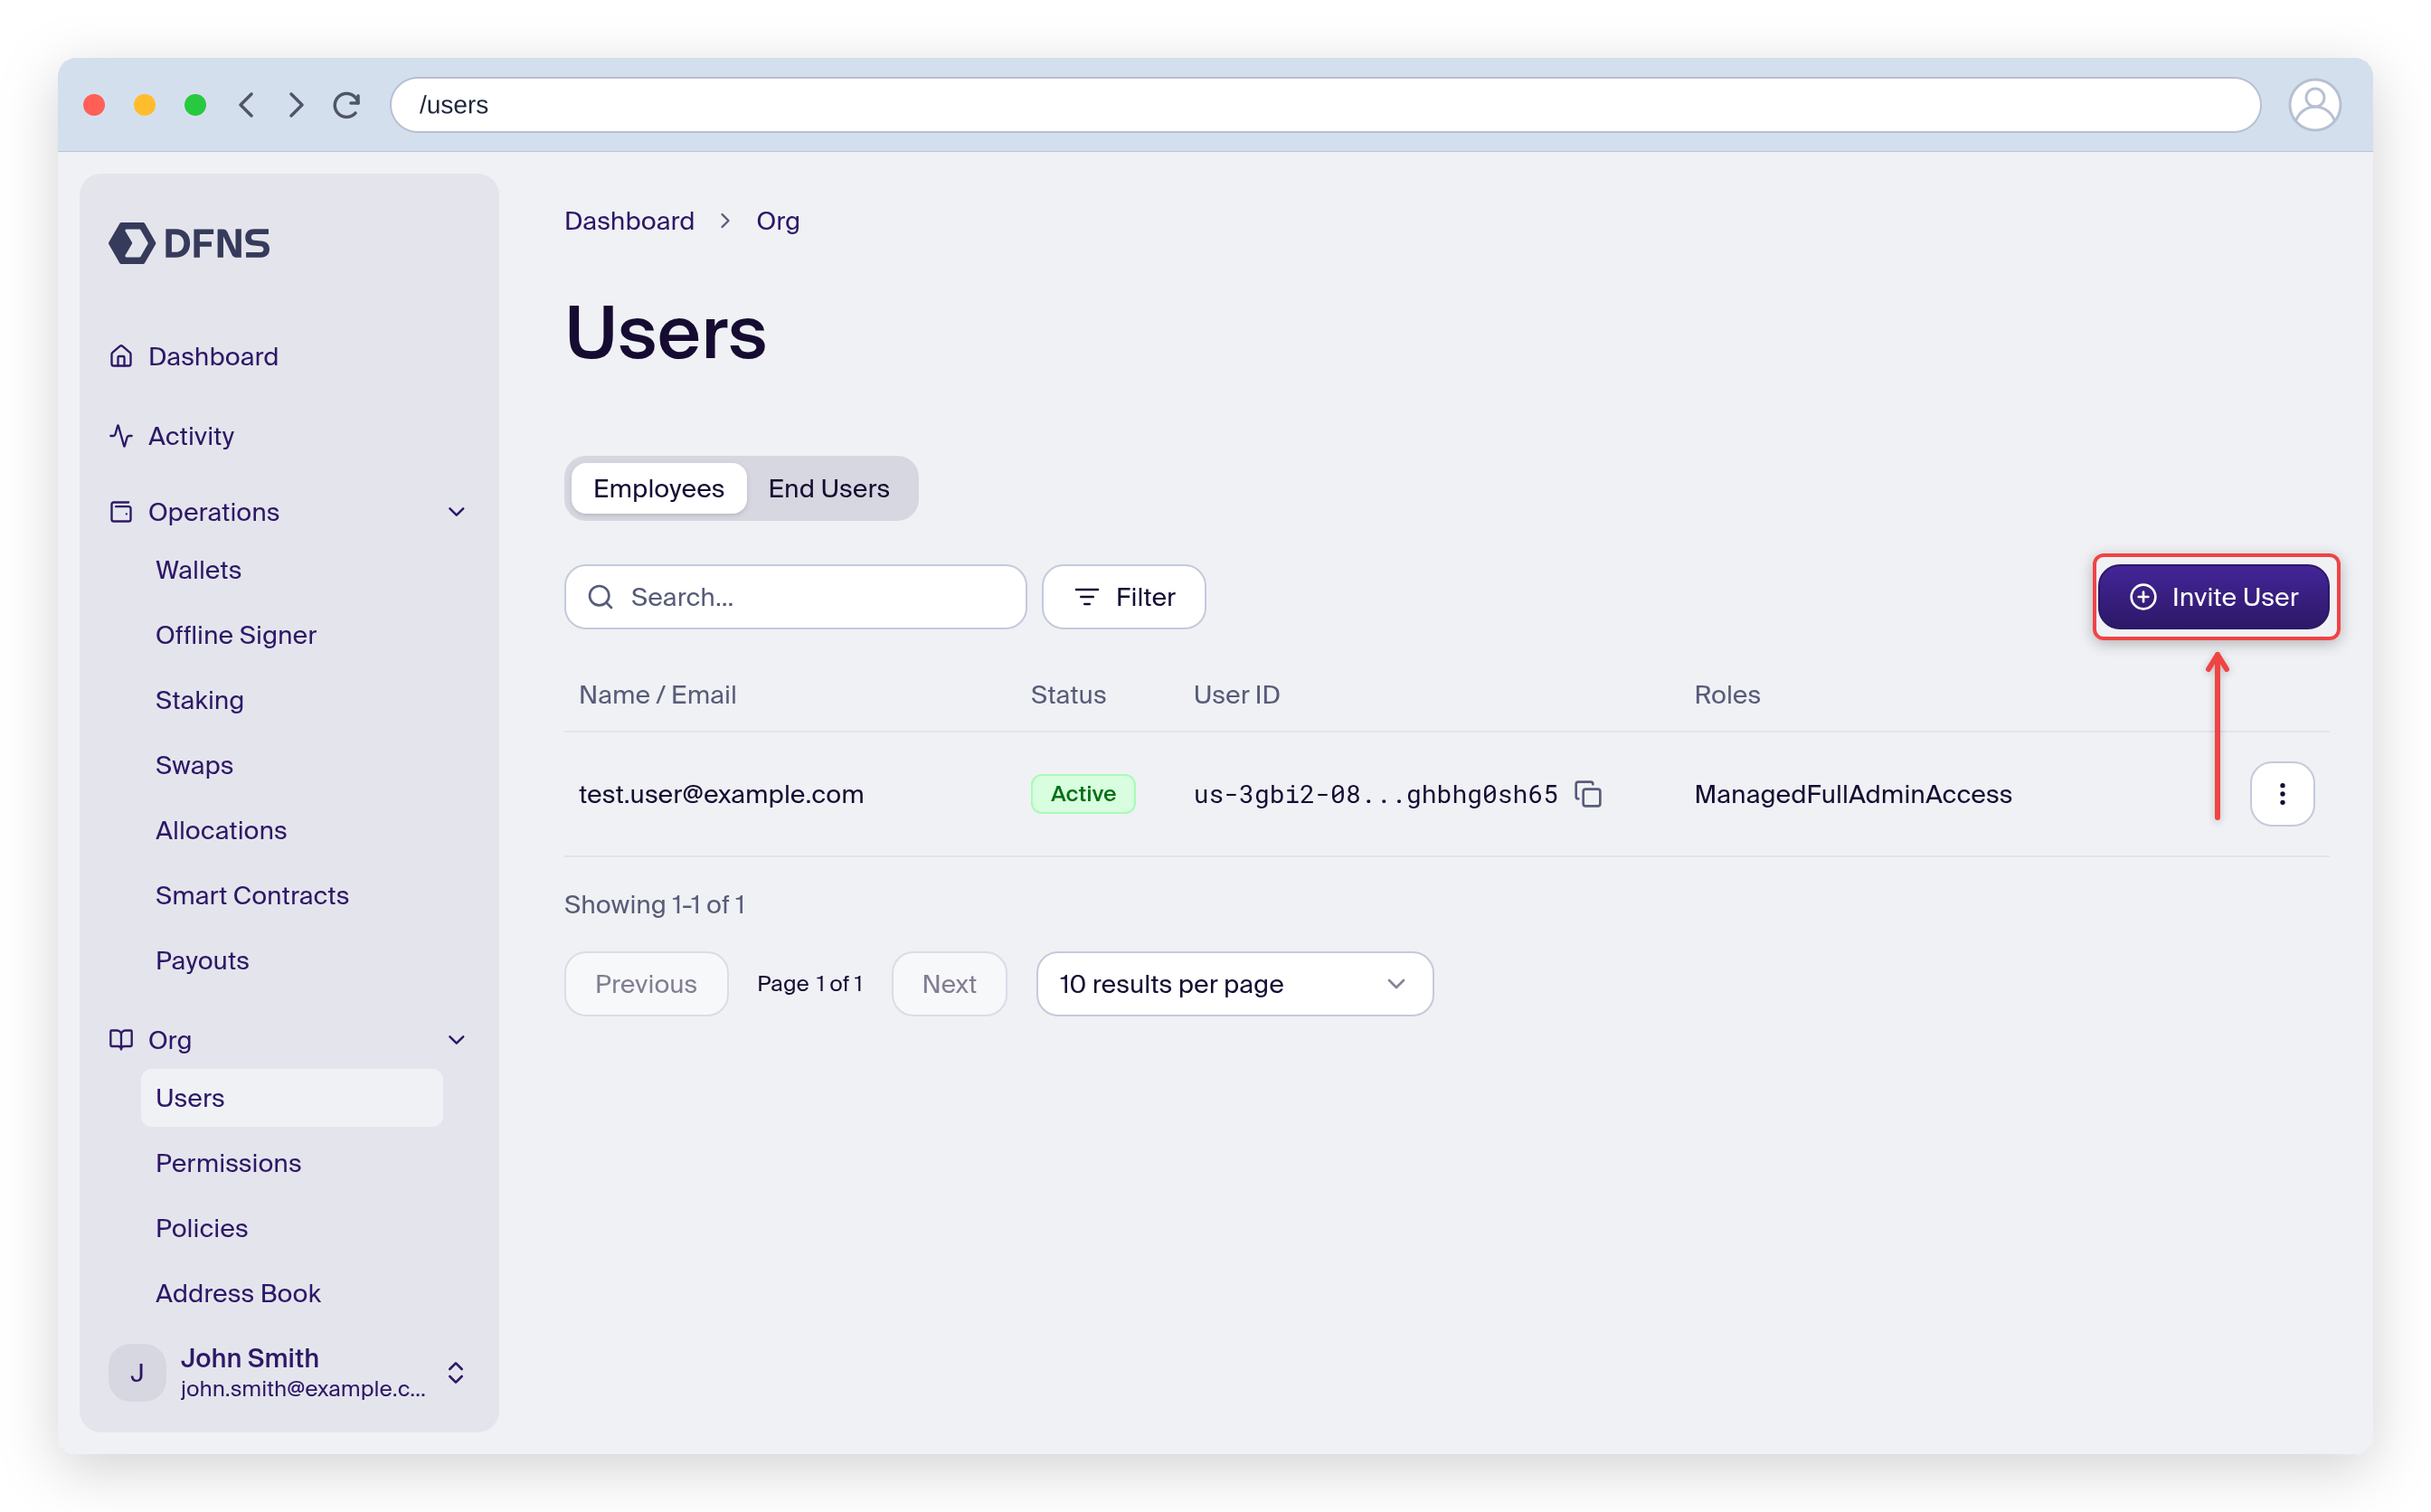Click the Filter button
2431x1512 pixels.
[1123, 597]
